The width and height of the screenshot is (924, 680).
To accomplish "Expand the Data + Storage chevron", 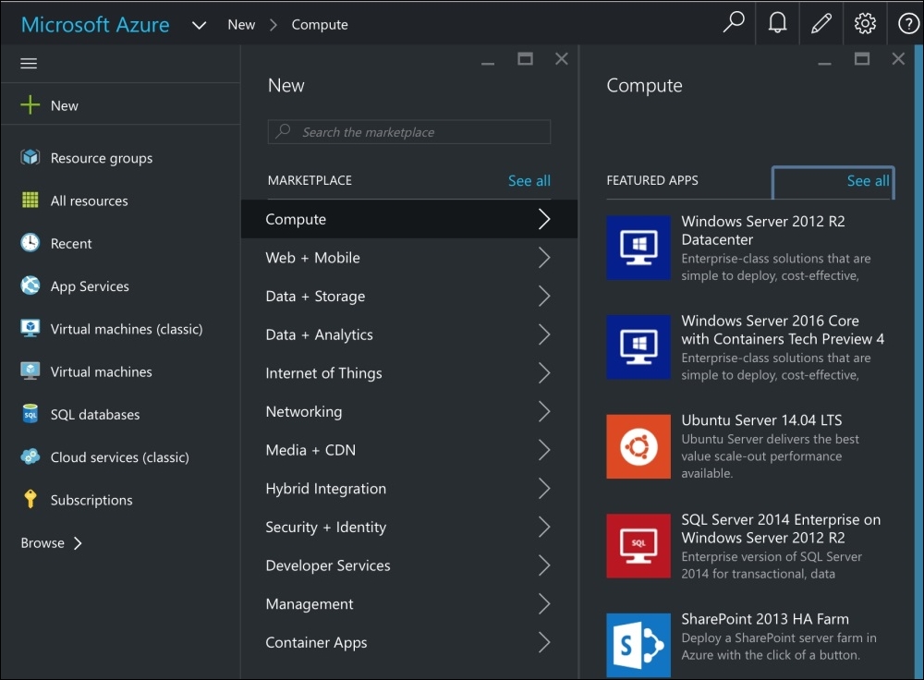I will (544, 296).
